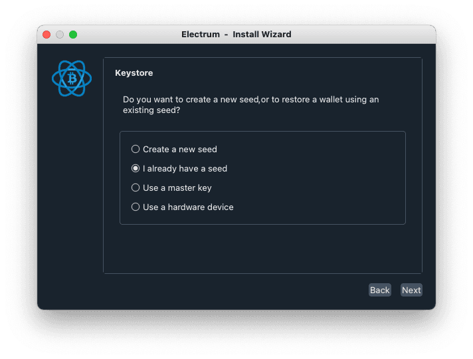
Task: Click the blank wizard area below the options box
Action: [x=262, y=248]
